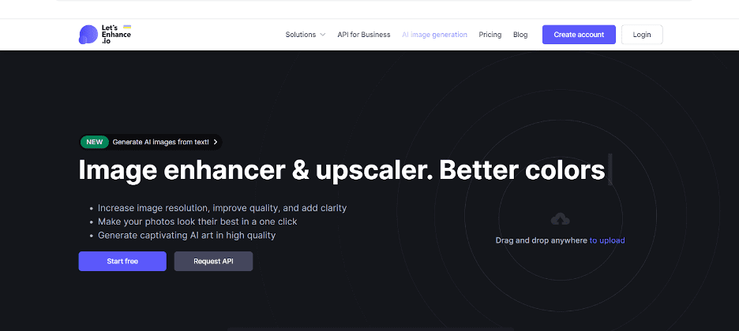Screen dimensions: 739x331
Task: Click the 'to upload' link
Action: pyautogui.click(x=607, y=240)
